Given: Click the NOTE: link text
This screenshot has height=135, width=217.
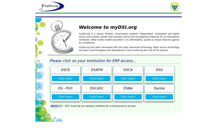Looking at the screenshot, I should click(x=55, y=106).
